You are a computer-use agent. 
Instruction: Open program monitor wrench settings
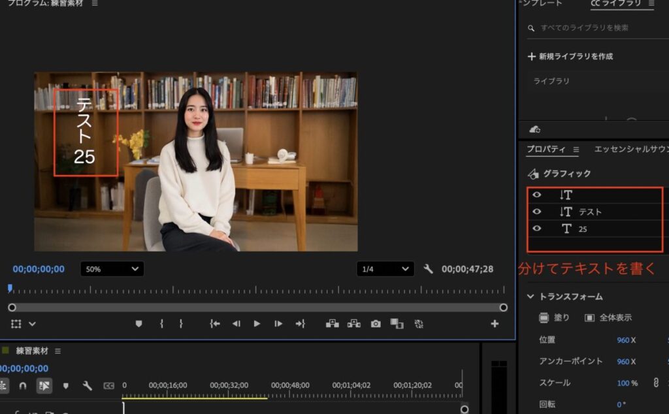(428, 269)
